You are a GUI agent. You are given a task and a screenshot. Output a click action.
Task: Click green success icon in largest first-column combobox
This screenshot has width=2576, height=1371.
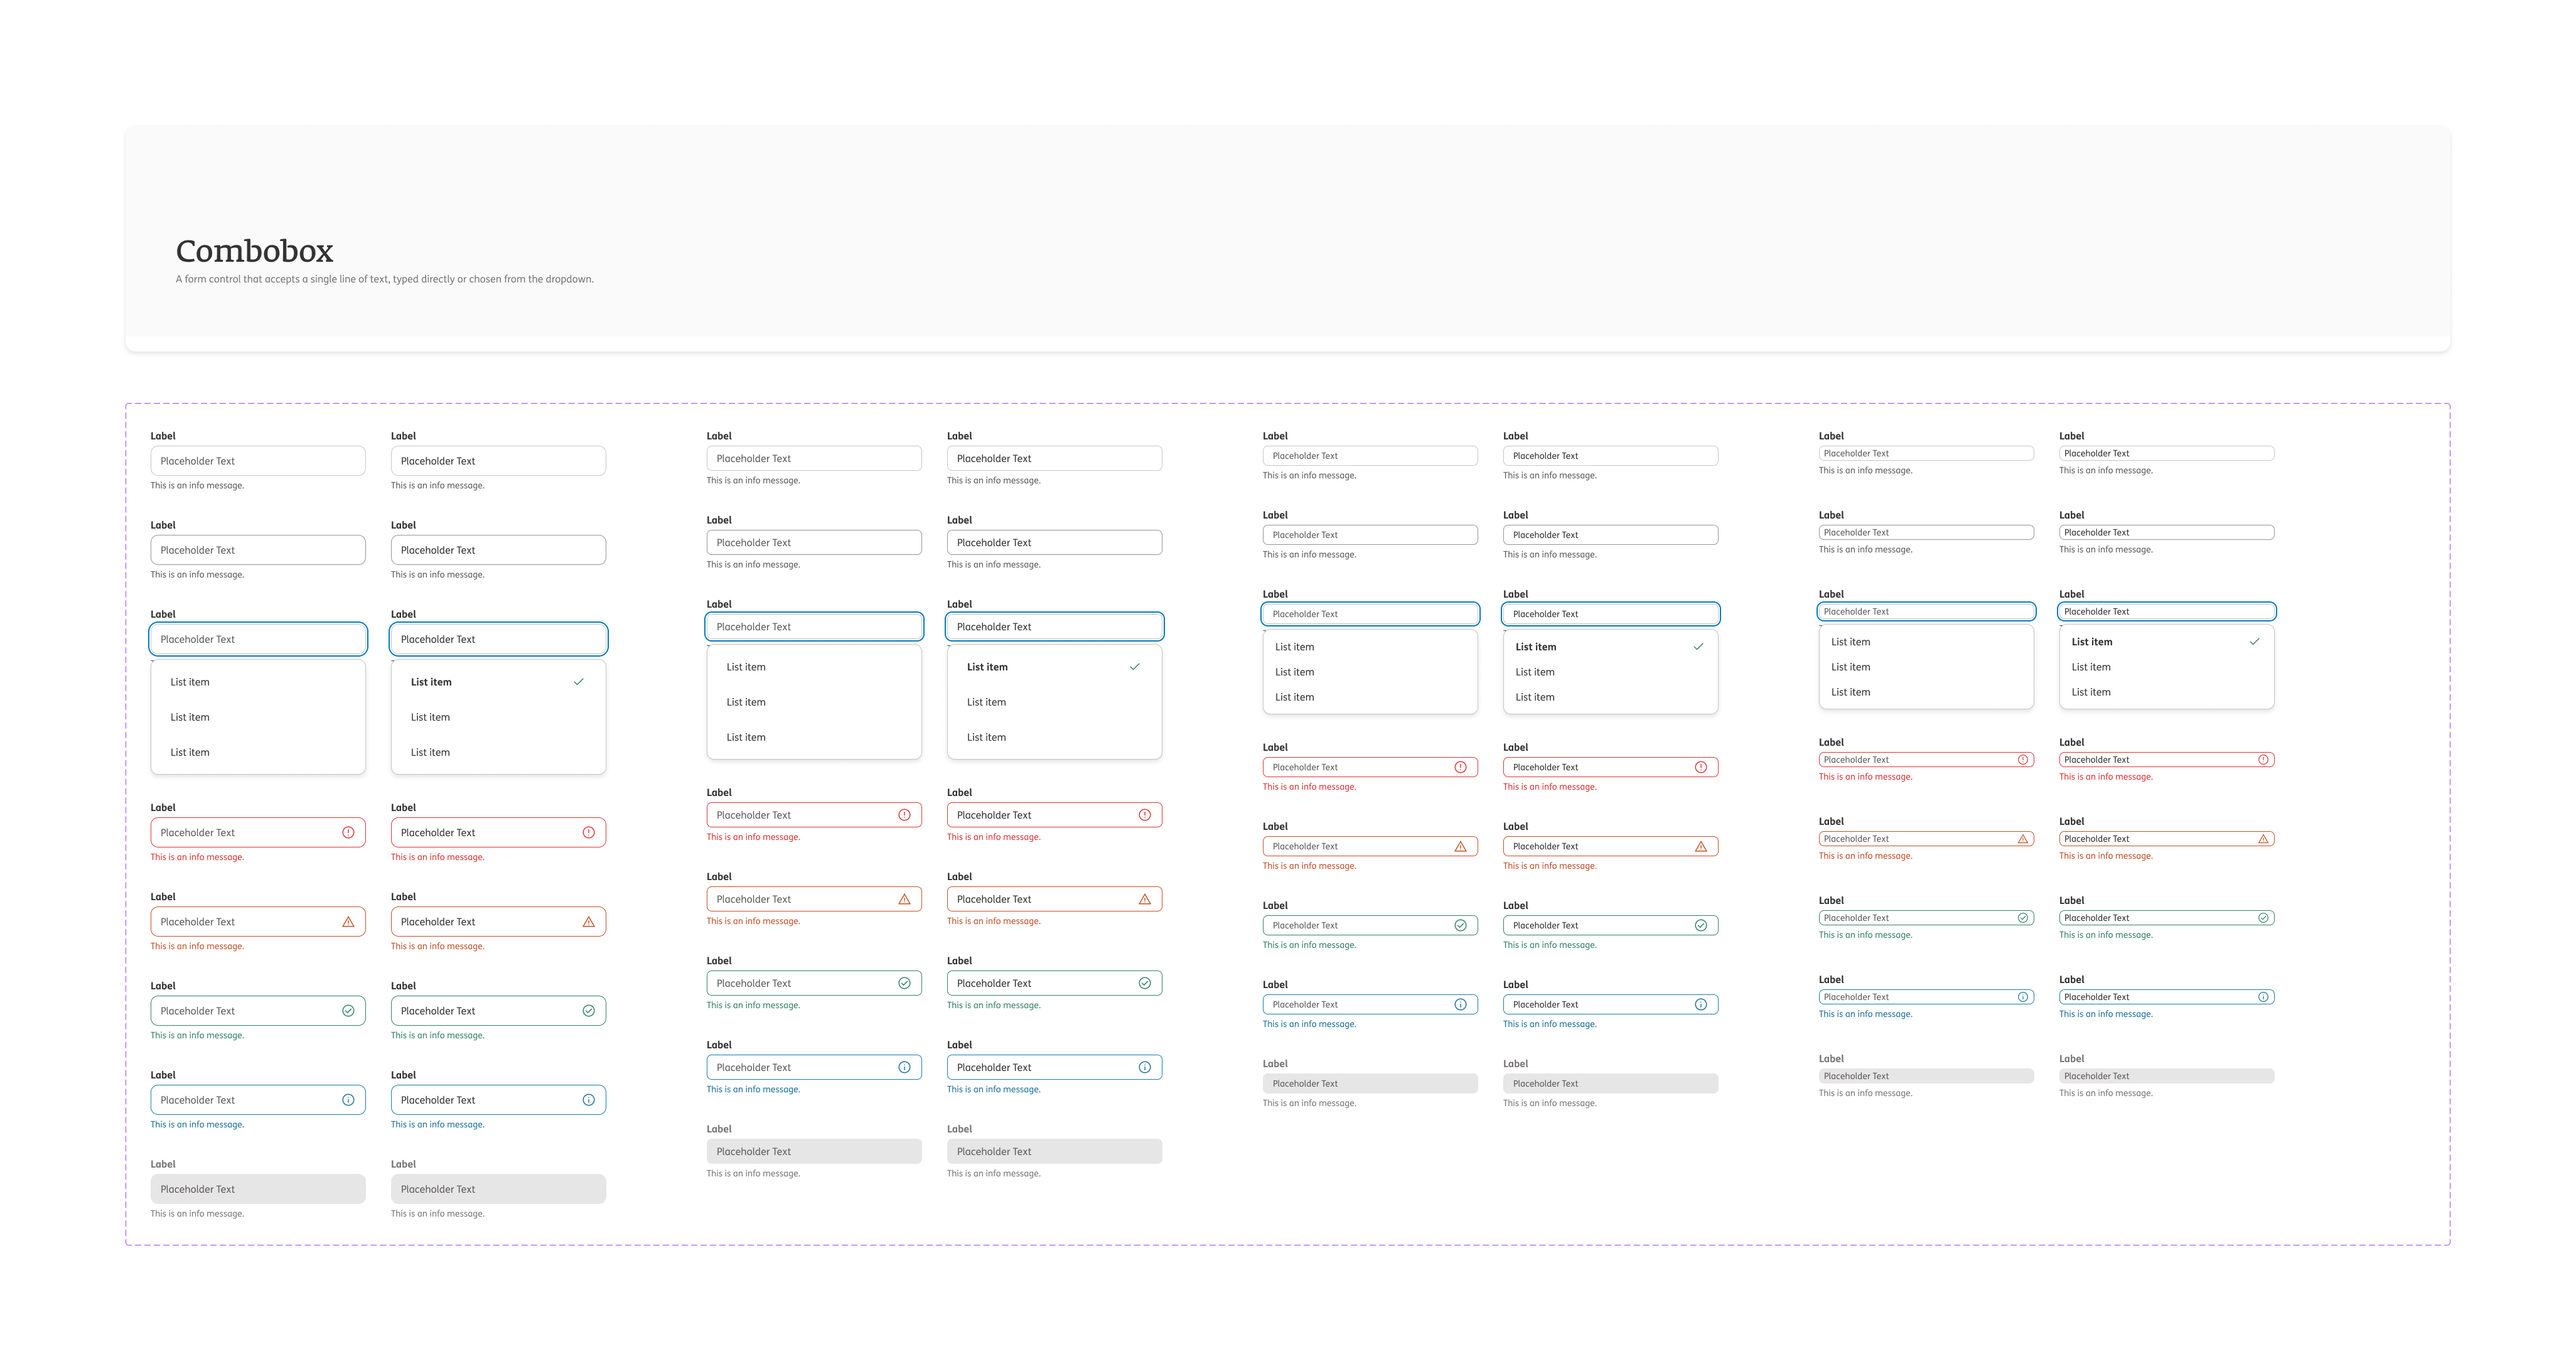[x=348, y=1011]
